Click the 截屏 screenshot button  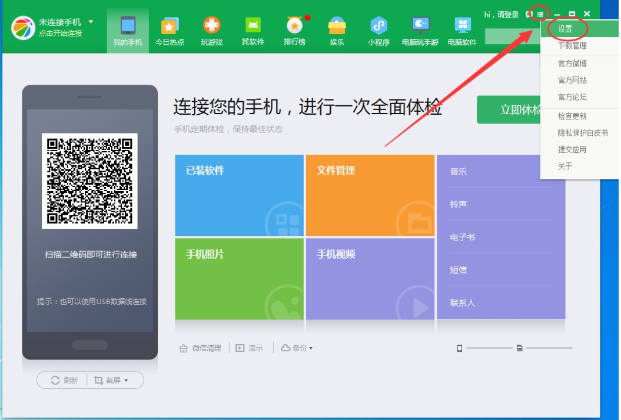click(107, 381)
